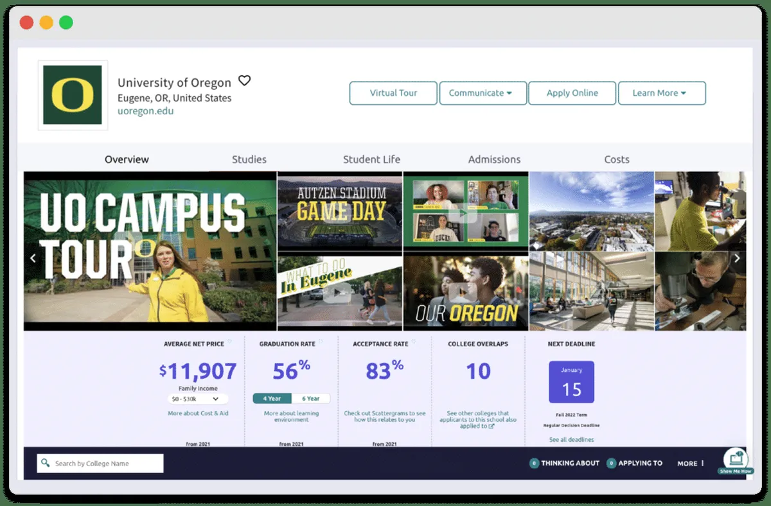
Task: Open the student video call panel thumbnail
Action: click(x=466, y=211)
